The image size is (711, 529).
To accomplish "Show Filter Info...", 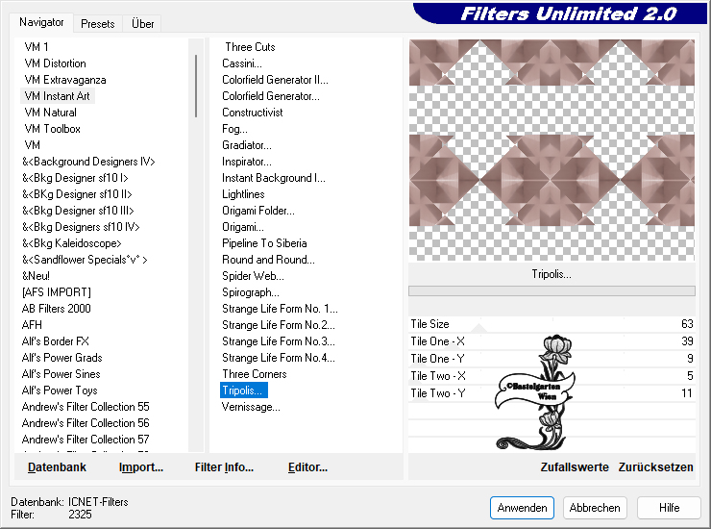I will [224, 467].
